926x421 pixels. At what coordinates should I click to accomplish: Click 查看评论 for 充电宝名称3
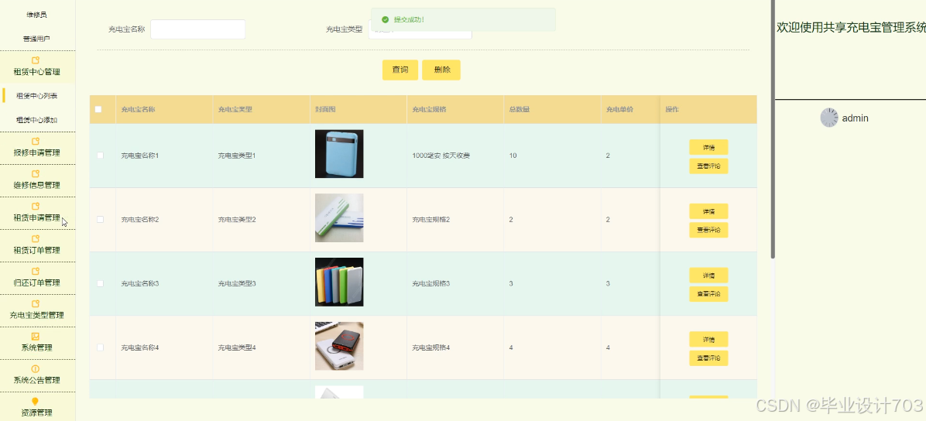(708, 294)
